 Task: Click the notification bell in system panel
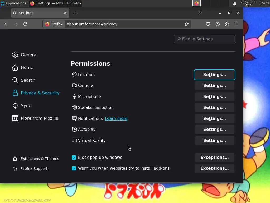click(x=234, y=3)
